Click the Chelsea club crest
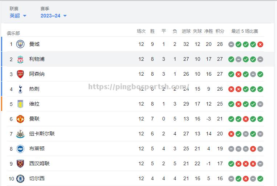The height and width of the screenshot is (186, 277). tap(20, 179)
